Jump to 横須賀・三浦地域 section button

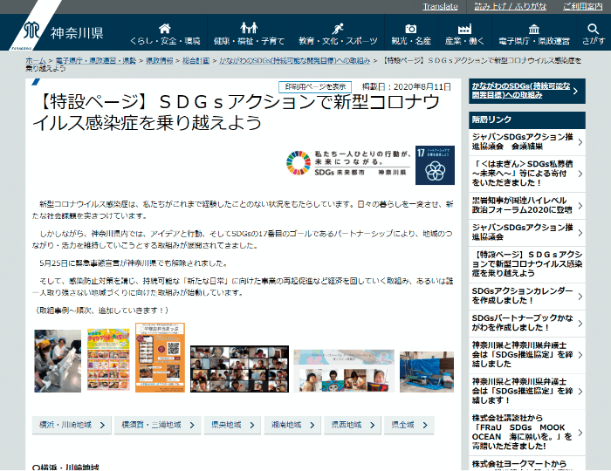click(158, 425)
